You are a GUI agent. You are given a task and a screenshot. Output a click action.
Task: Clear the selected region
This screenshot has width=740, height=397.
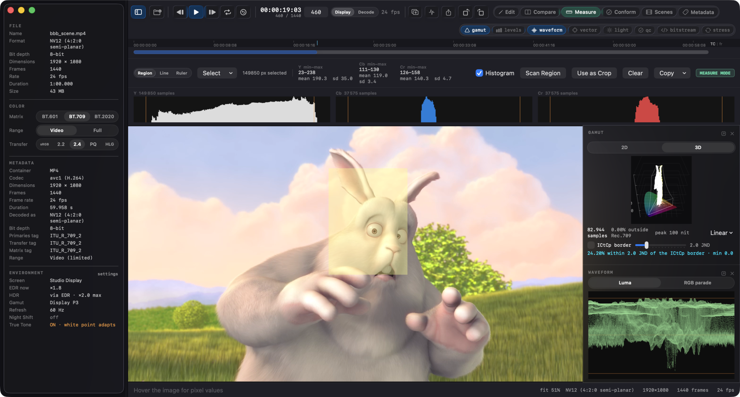pyautogui.click(x=635, y=73)
